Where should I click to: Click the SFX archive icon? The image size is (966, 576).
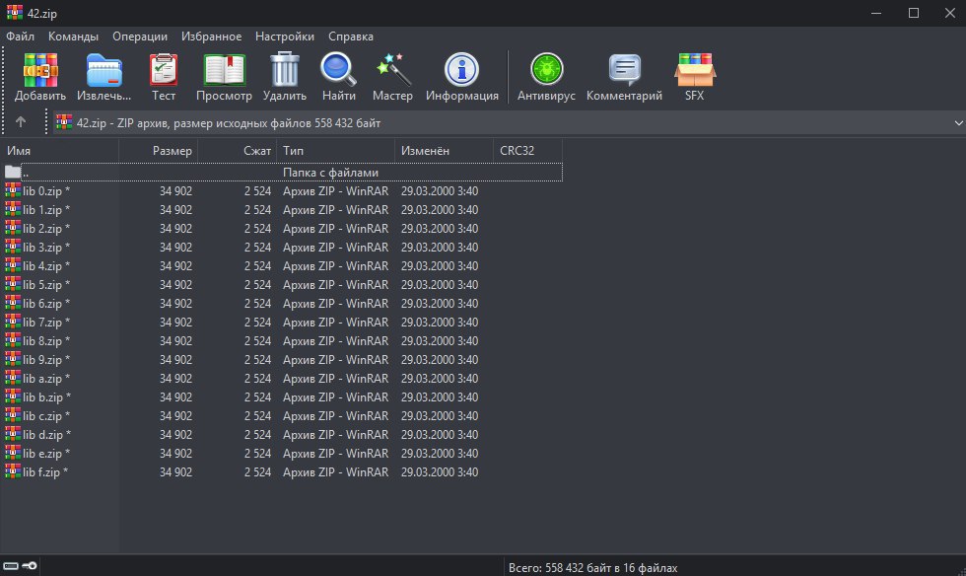click(695, 70)
